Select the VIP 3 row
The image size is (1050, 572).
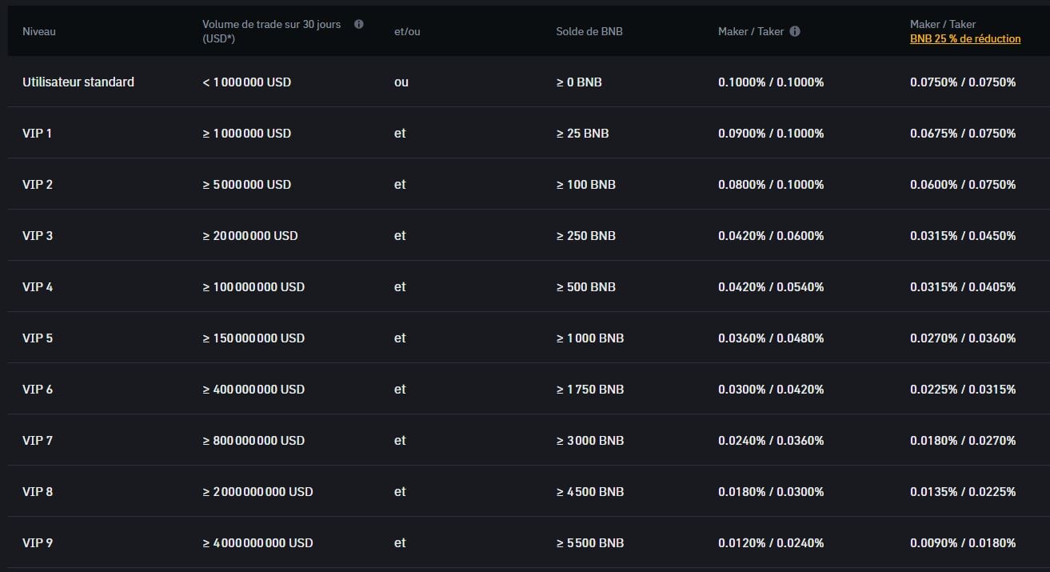point(37,235)
